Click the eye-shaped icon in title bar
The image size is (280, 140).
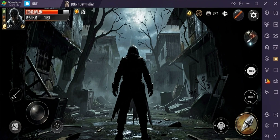click(234, 4)
